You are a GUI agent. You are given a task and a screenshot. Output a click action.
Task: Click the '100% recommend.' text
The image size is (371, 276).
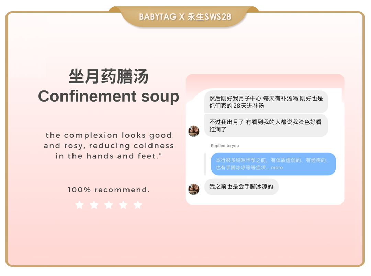click(109, 190)
